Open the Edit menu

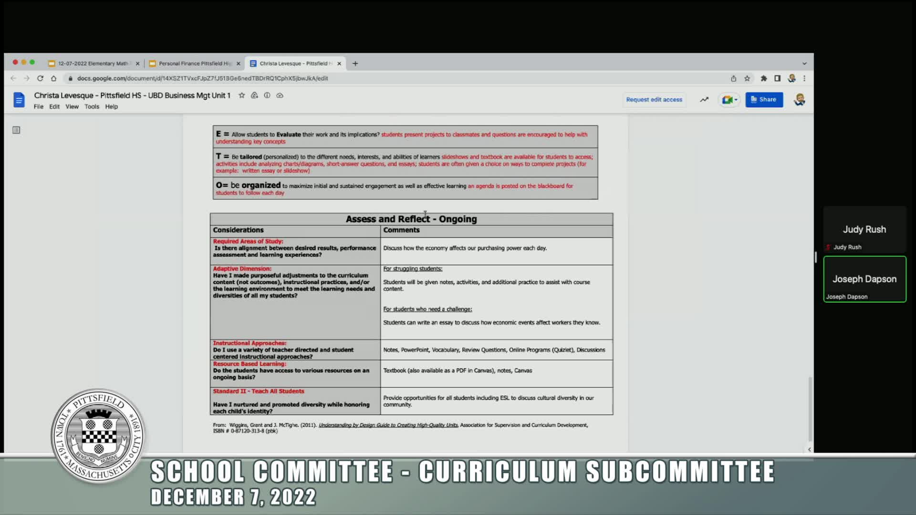pos(54,107)
